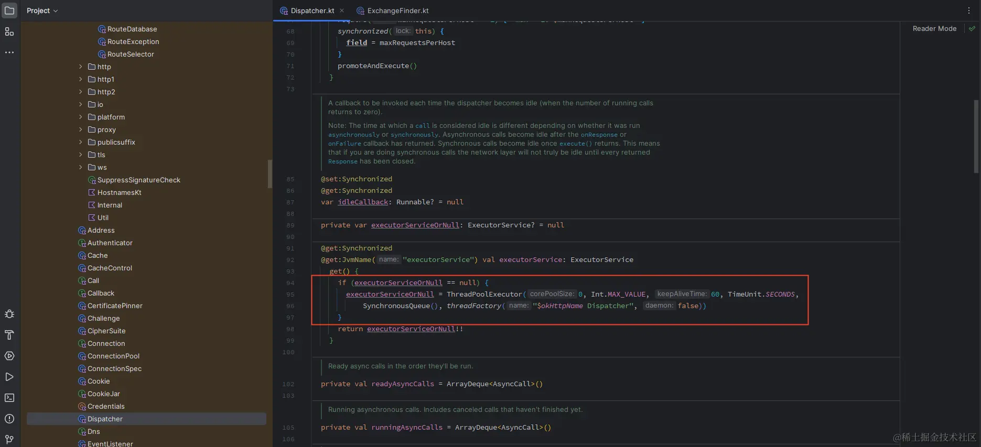
Task: Expand the http folder
Action: [x=80, y=67]
